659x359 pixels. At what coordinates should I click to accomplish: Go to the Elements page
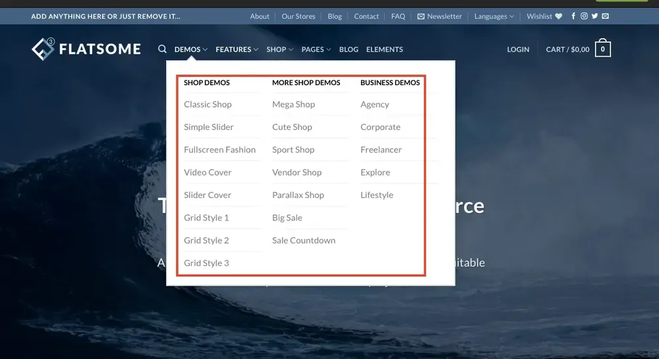coord(384,49)
